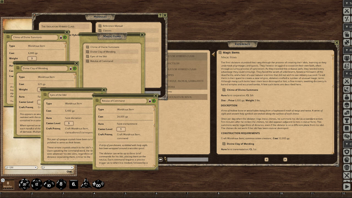Screen dimensions: 352x198
Task: Click the trophy icon in the right sidebar
Action: [x=347, y=120]
